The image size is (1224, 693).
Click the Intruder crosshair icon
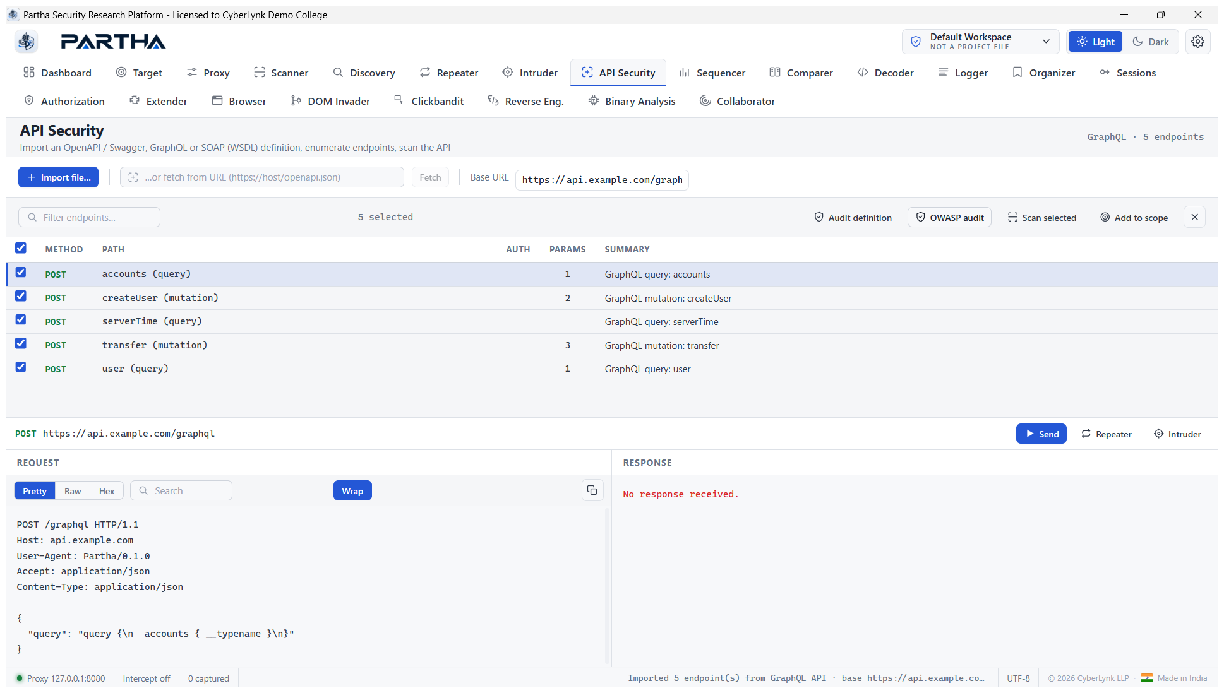[x=508, y=73]
